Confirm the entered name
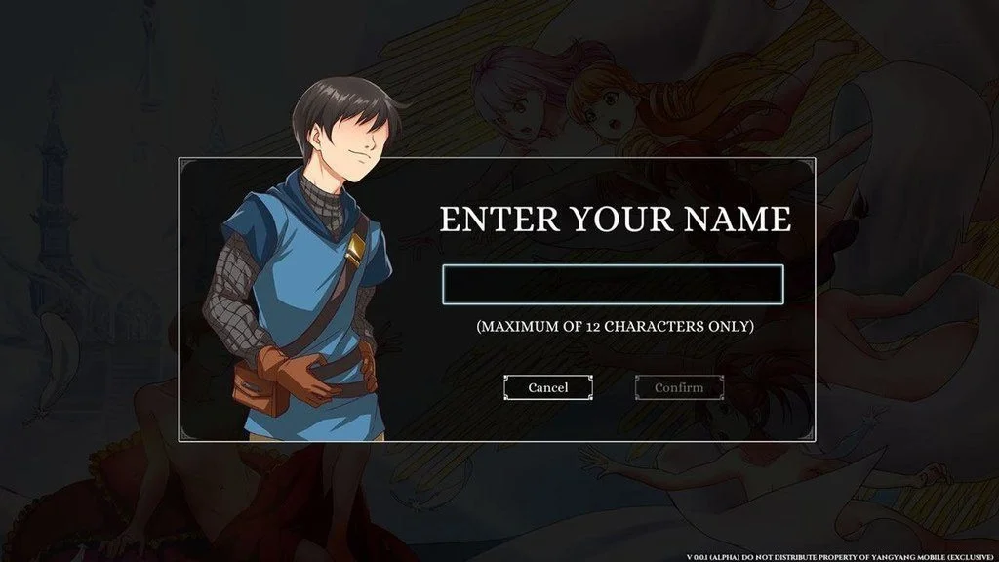The width and height of the screenshot is (999, 562). pos(679,387)
